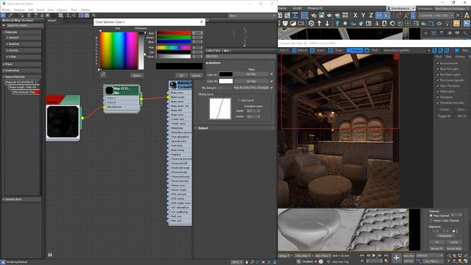This screenshot has width=471, height=265.
Task: Click the Z axis constraint button
Action: tap(371, 15)
